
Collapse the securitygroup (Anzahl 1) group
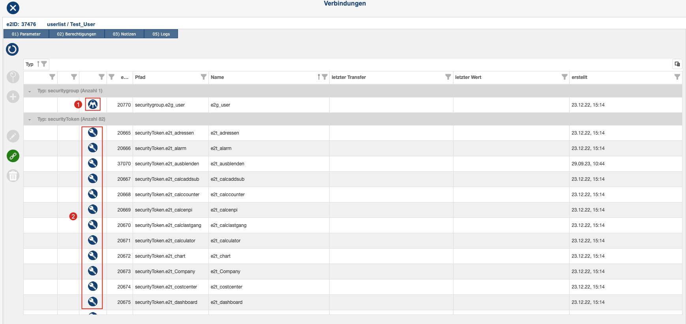[30, 91]
